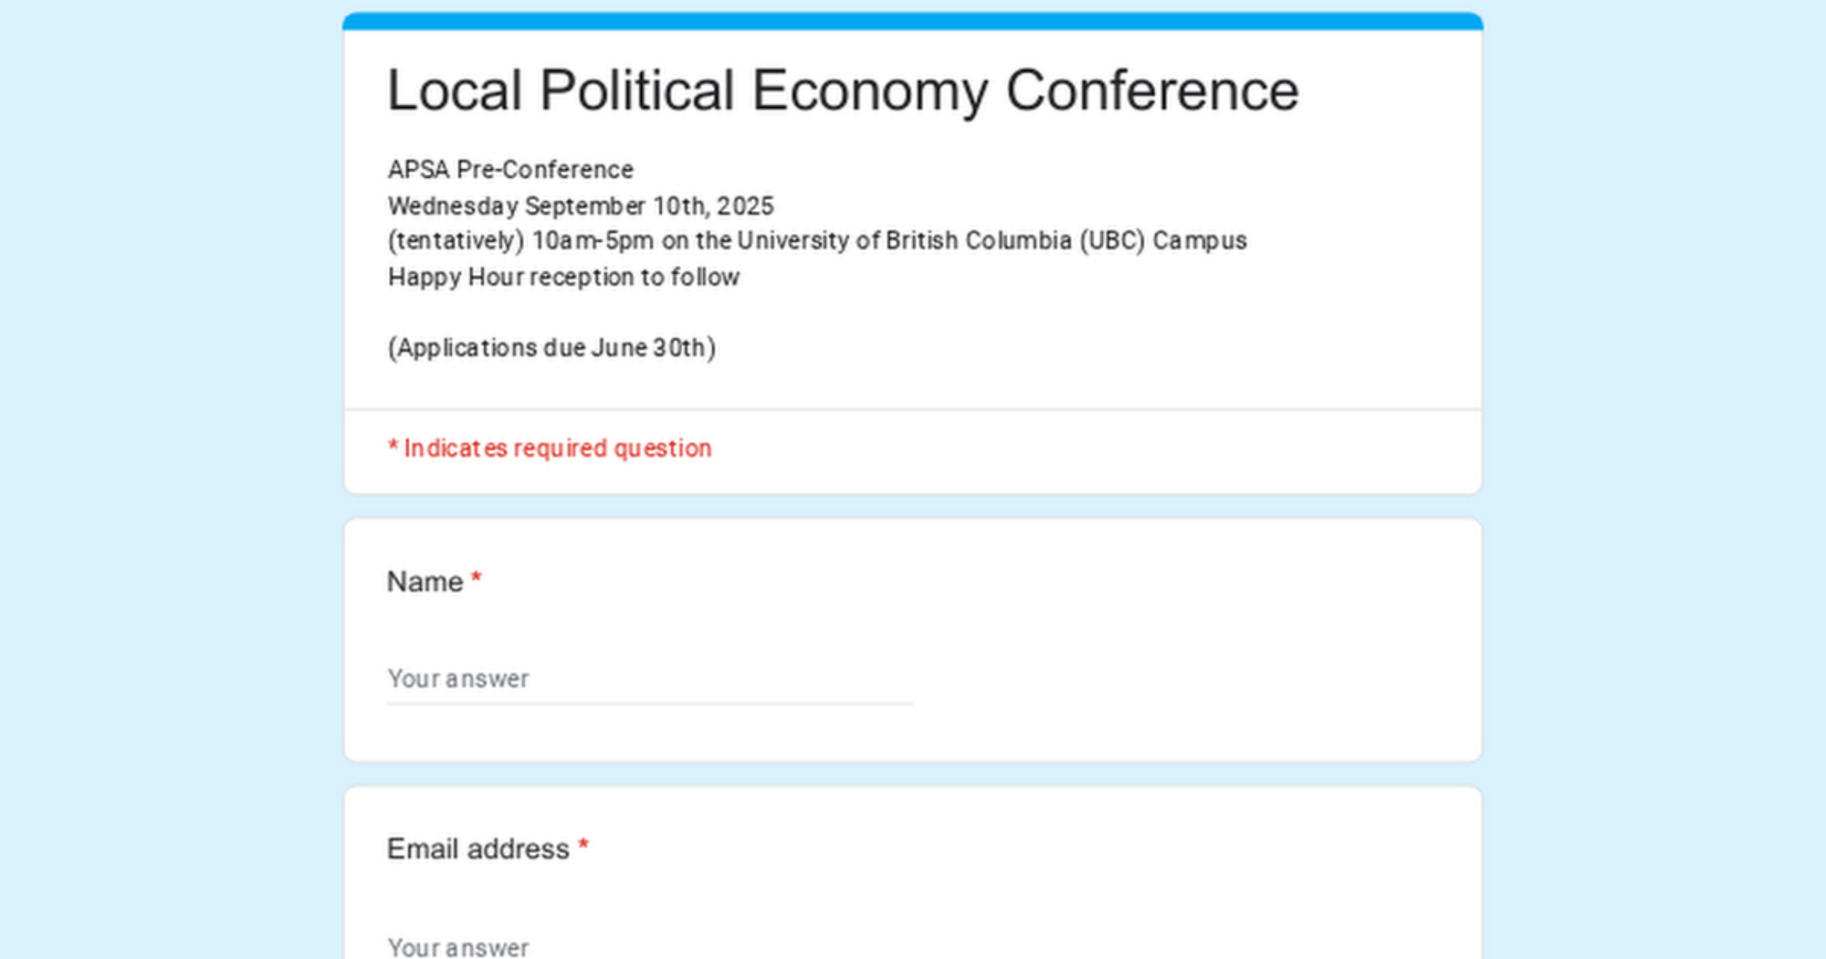Click the APSA Pre-Conference description line
Screen dimensions: 1826x959
tap(510, 170)
